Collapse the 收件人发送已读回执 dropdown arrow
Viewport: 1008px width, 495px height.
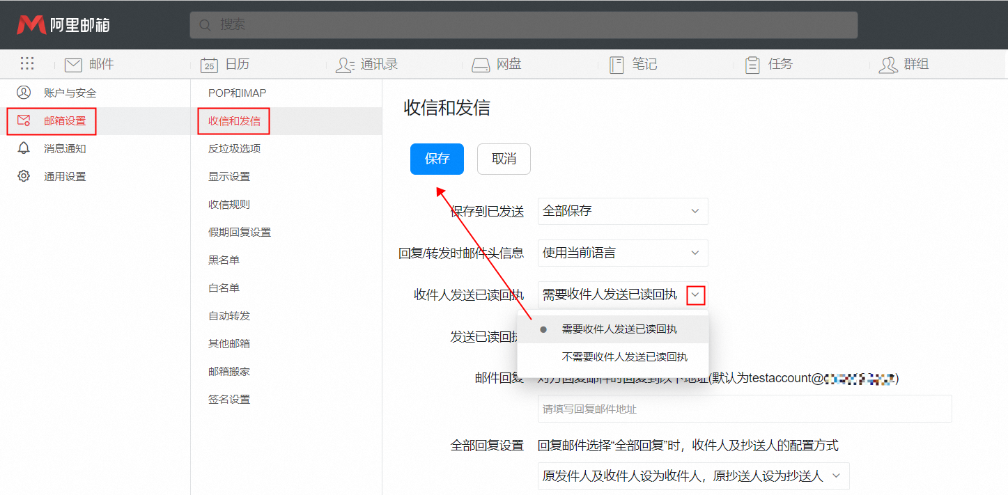(x=695, y=295)
